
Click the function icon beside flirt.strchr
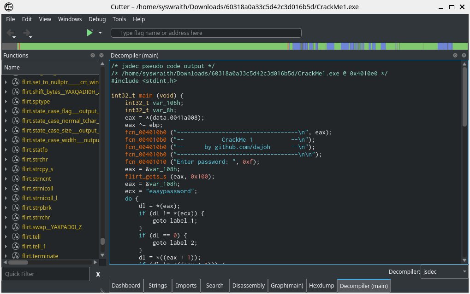click(16, 159)
